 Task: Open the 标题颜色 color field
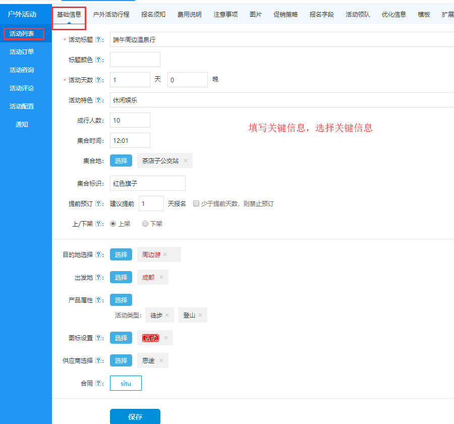click(x=135, y=60)
